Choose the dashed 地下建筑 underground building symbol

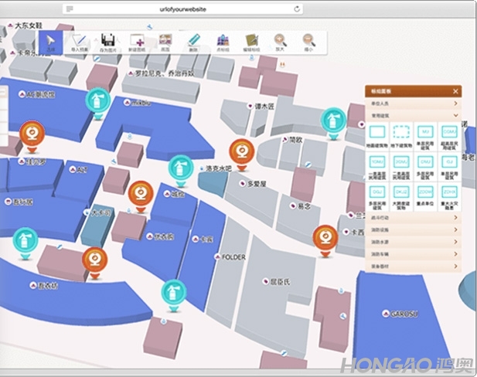coord(400,135)
